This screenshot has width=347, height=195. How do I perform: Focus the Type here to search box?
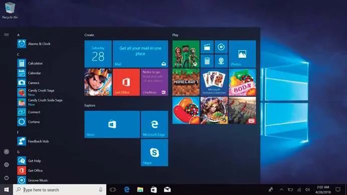coord(60,189)
